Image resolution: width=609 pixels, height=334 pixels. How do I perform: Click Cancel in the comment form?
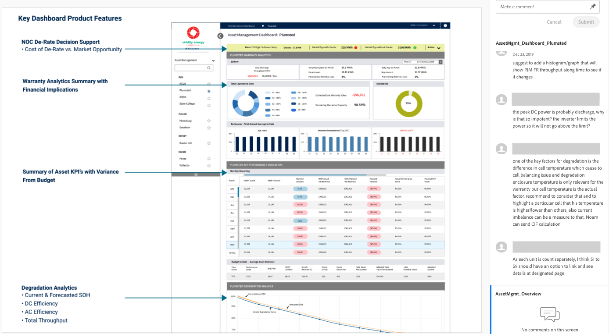(x=554, y=22)
